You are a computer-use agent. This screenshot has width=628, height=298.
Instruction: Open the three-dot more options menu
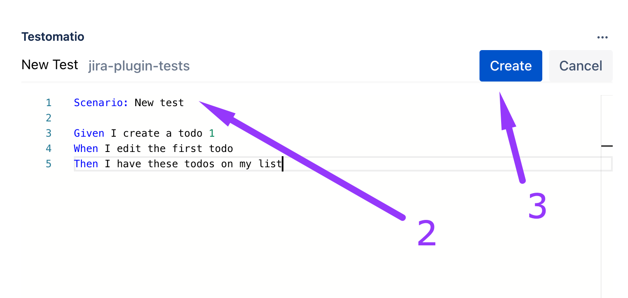pyautogui.click(x=602, y=37)
